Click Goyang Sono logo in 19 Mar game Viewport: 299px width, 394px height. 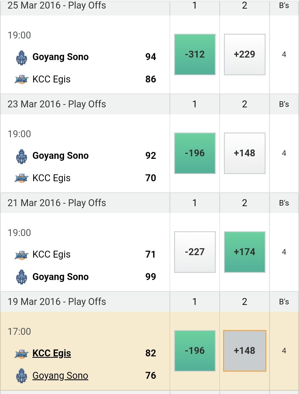pyautogui.click(x=22, y=376)
